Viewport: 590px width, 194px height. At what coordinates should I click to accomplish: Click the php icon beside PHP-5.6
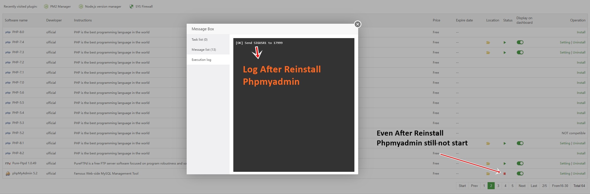(x=8, y=93)
